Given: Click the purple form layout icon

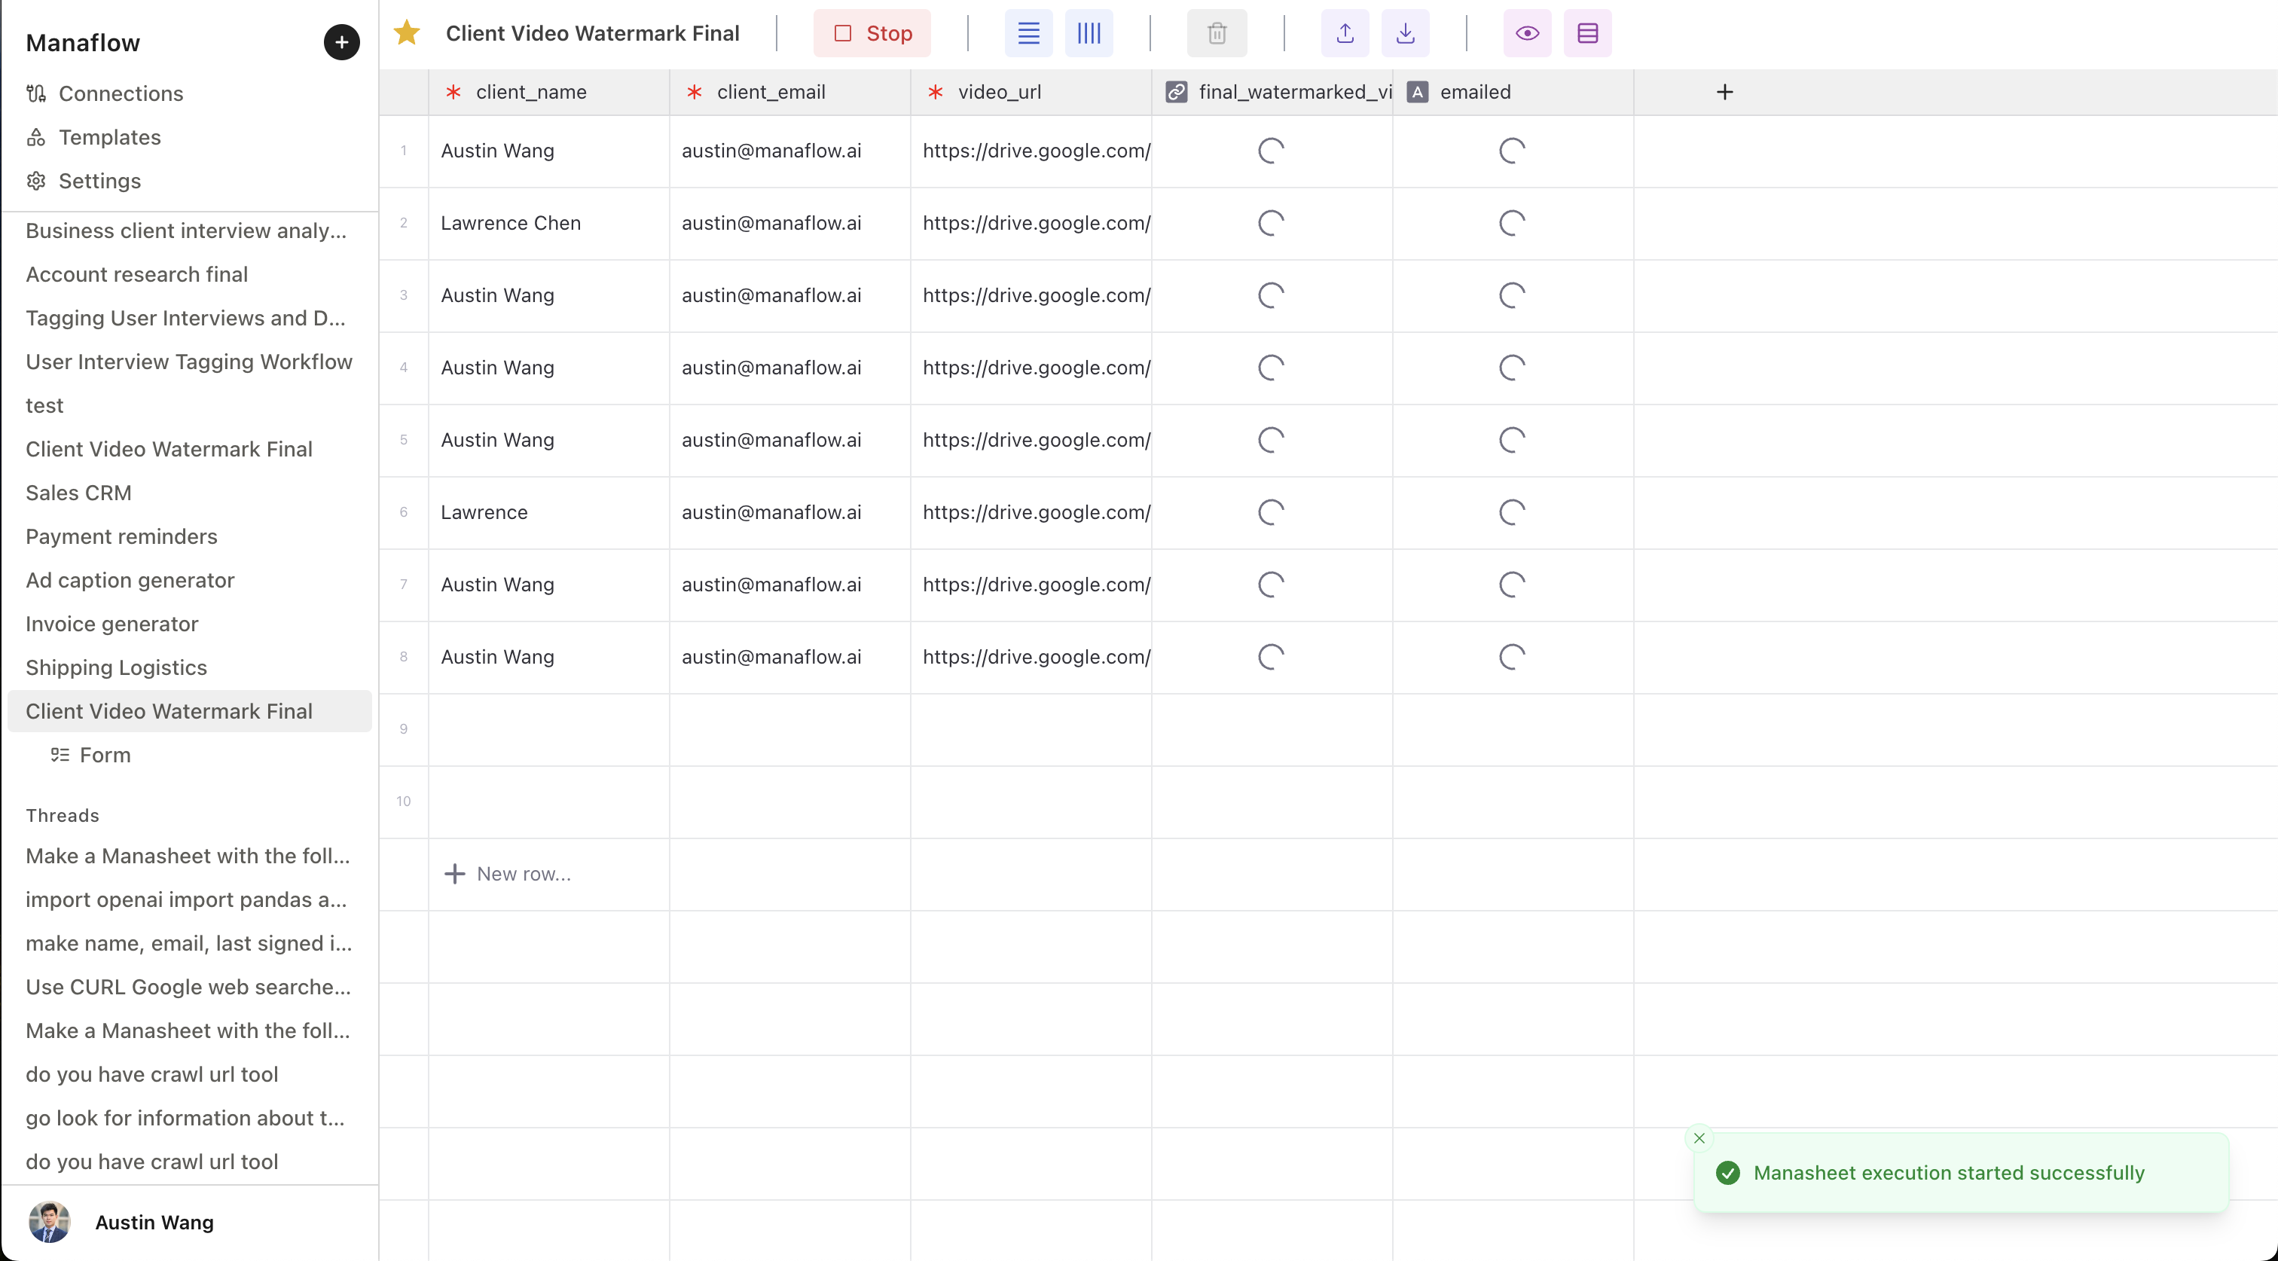Looking at the screenshot, I should [1587, 32].
